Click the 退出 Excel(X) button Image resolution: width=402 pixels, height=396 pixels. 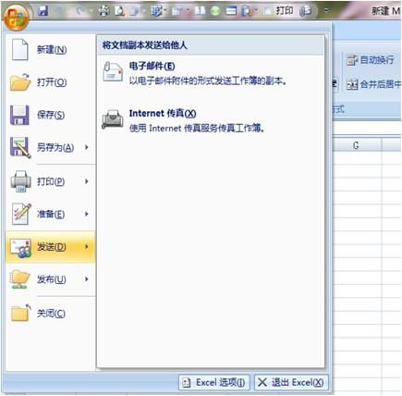(291, 382)
